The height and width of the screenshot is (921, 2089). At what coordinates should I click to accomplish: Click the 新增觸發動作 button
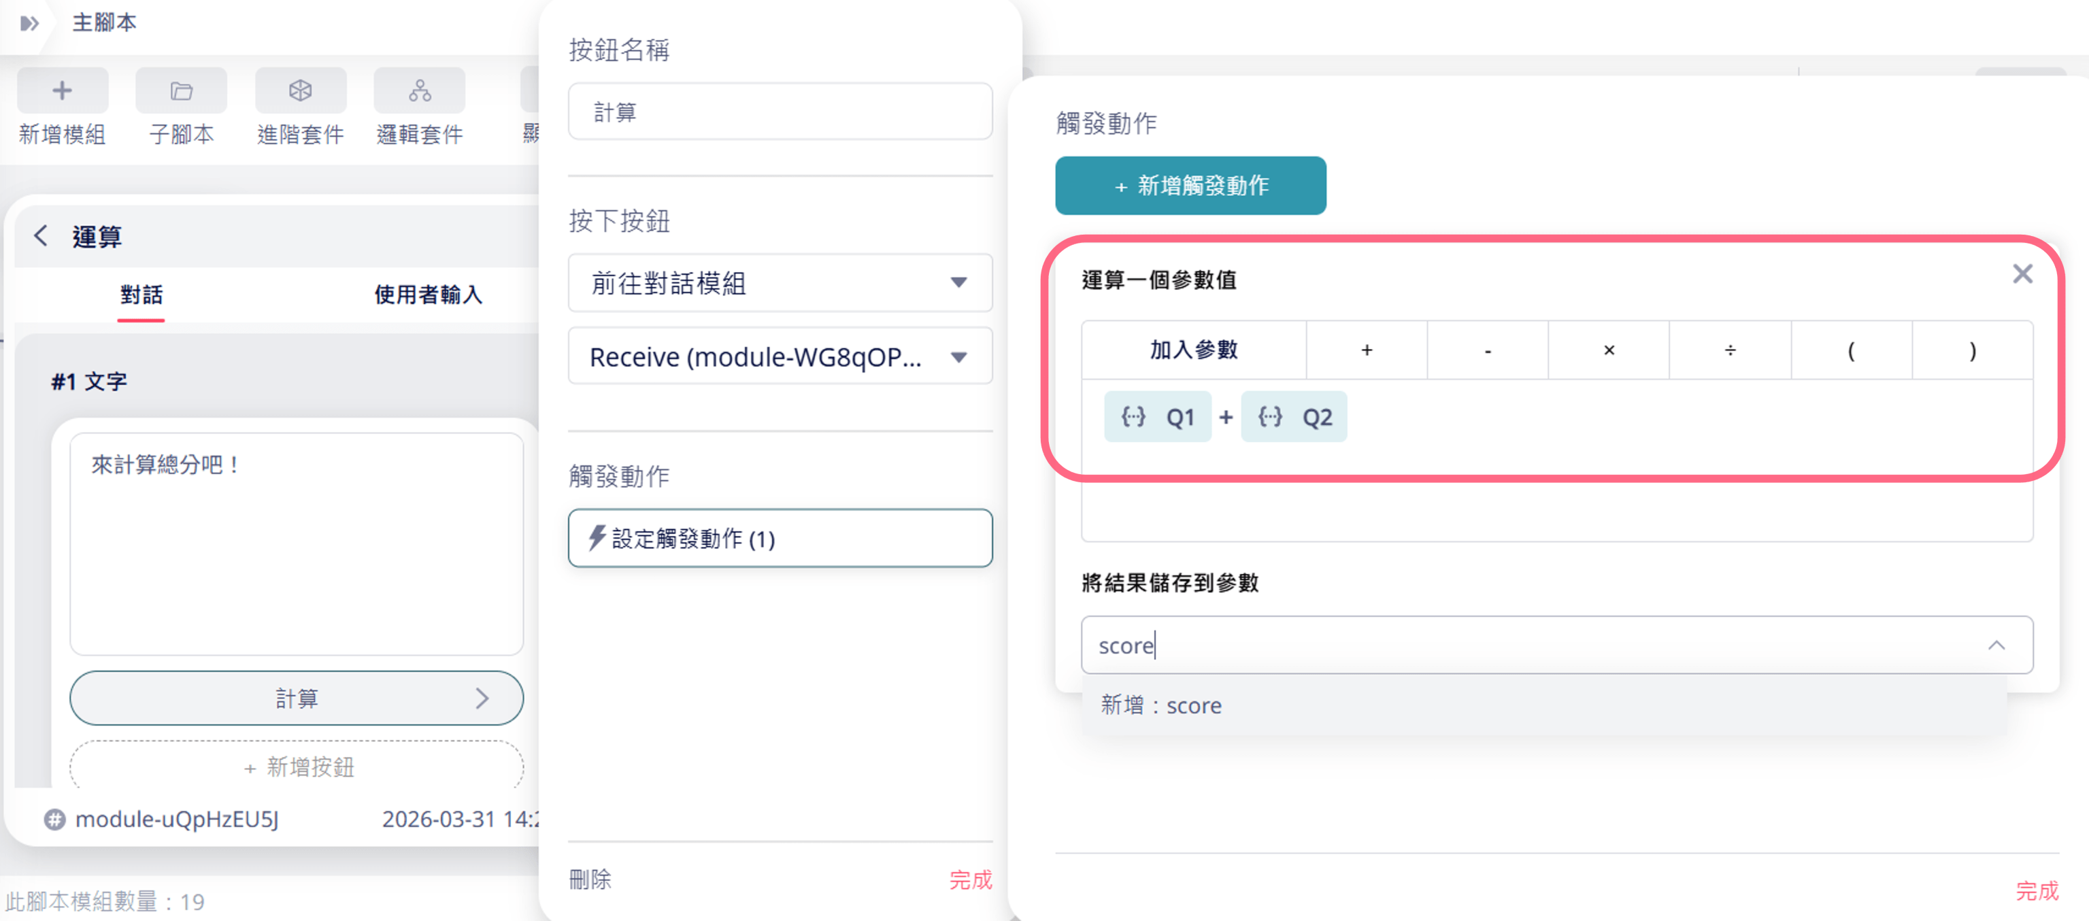click(1190, 186)
